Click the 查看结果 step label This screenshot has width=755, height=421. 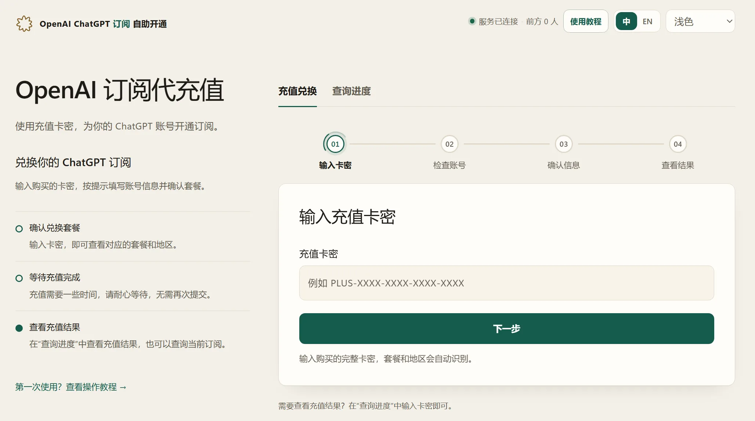(678, 165)
